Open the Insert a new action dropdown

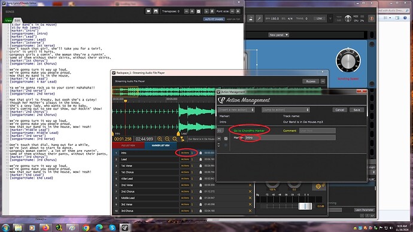click(x=236, y=109)
